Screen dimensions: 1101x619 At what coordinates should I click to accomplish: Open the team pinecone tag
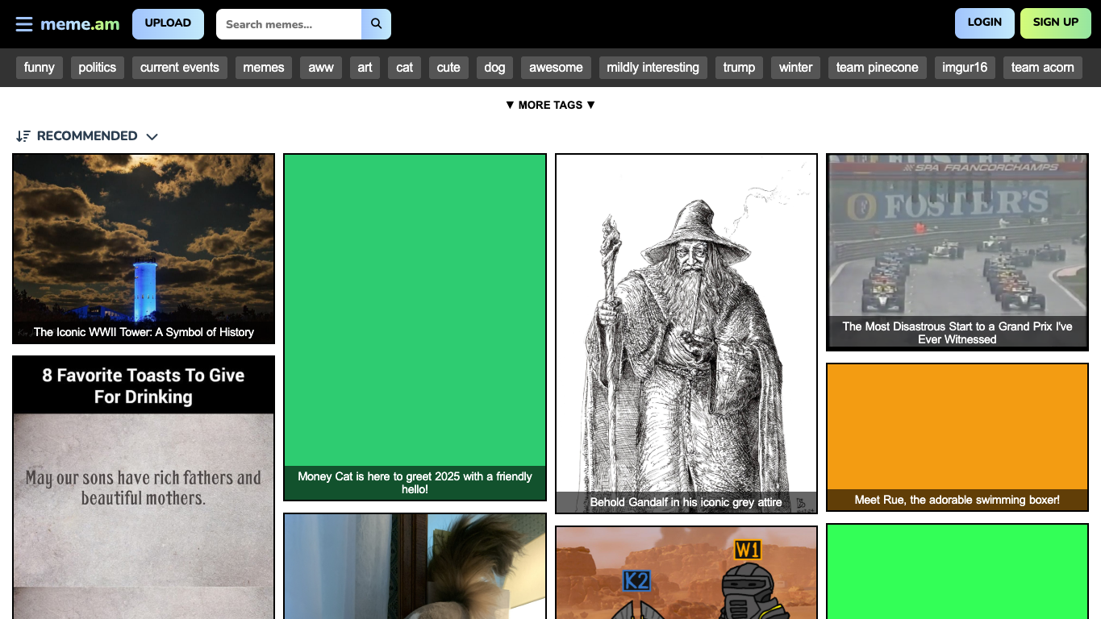pyautogui.click(x=878, y=68)
